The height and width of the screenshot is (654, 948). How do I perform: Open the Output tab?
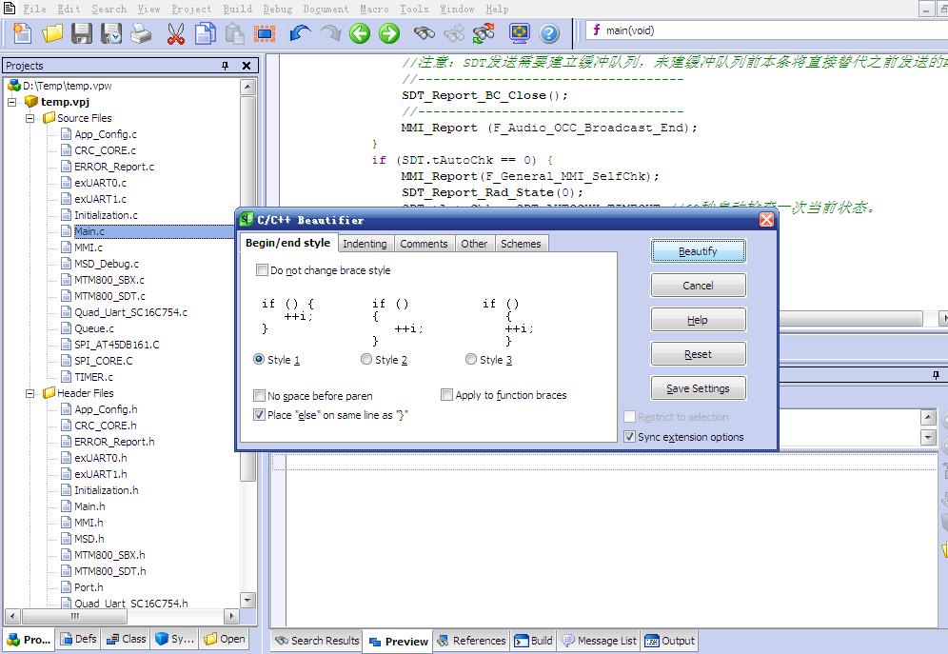click(670, 641)
